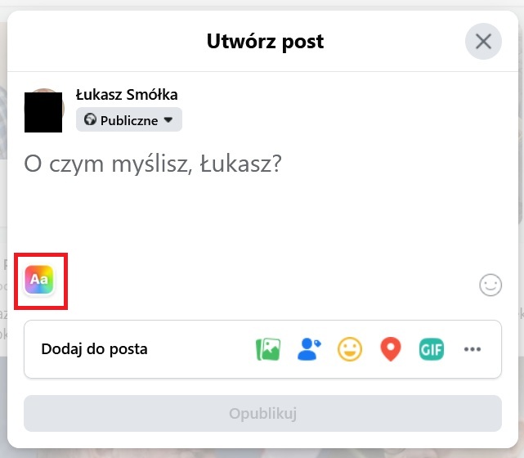This screenshot has height=458, width=524.
Task: Open Łukasz Smółka profile name
Action: click(127, 95)
